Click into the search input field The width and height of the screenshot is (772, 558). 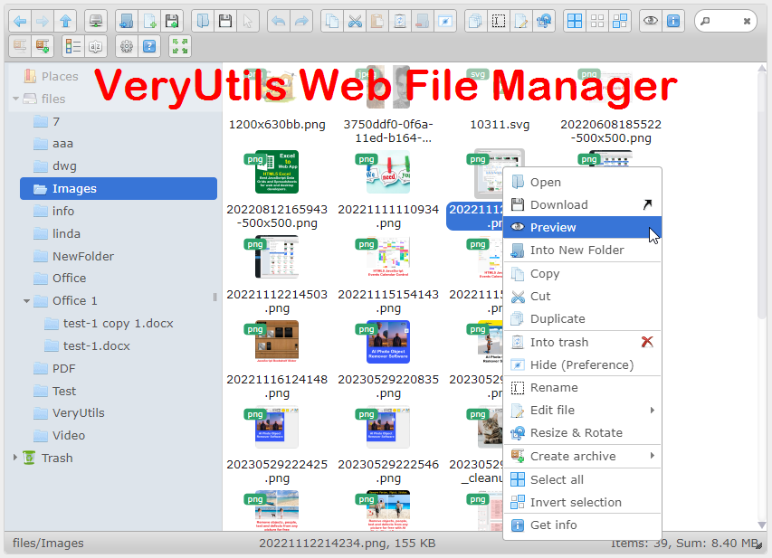[x=726, y=21]
